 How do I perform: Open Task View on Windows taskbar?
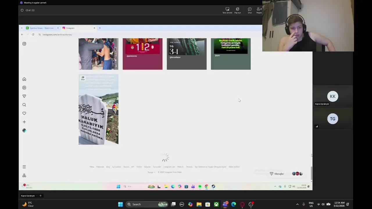(173, 204)
